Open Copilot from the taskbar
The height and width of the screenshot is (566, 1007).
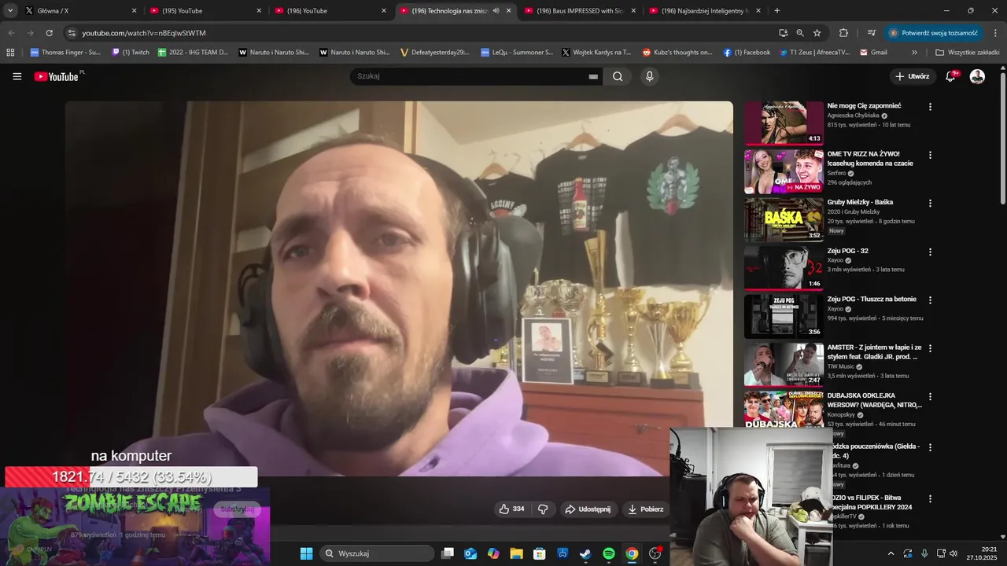(493, 553)
